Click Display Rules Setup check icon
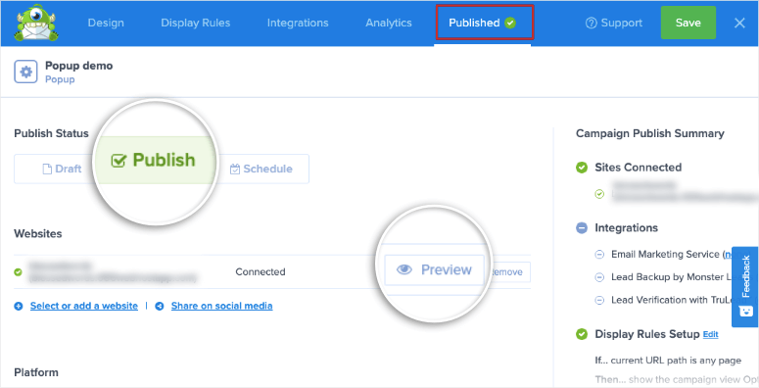 (582, 334)
